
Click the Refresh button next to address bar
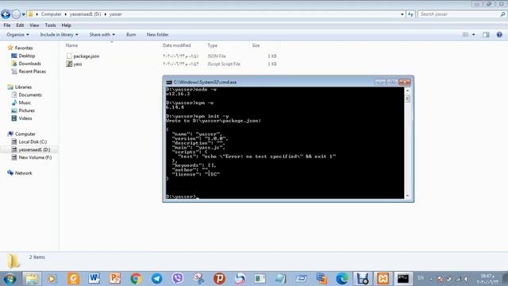pos(410,14)
